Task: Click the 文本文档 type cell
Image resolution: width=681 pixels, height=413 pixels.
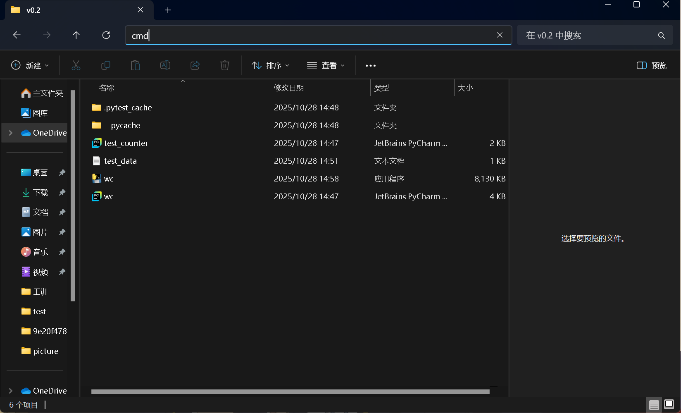Action: 389,161
